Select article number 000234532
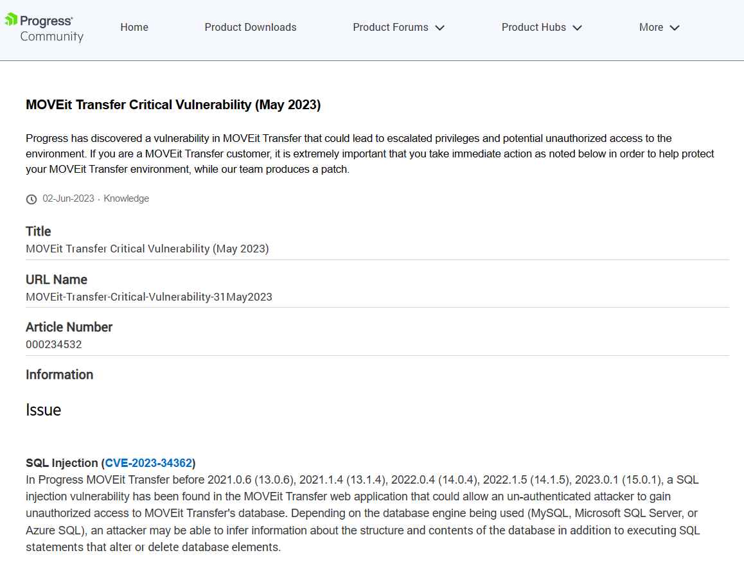 click(x=53, y=345)
